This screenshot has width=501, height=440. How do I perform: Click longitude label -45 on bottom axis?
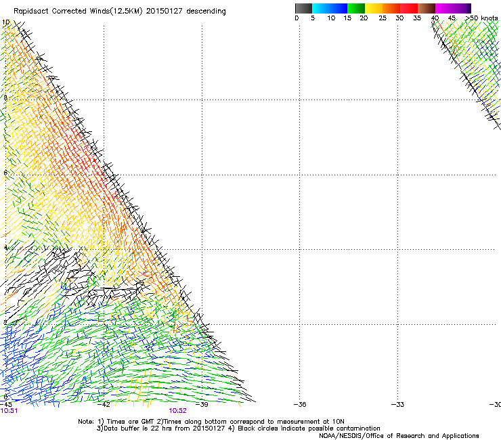(6, 405)
